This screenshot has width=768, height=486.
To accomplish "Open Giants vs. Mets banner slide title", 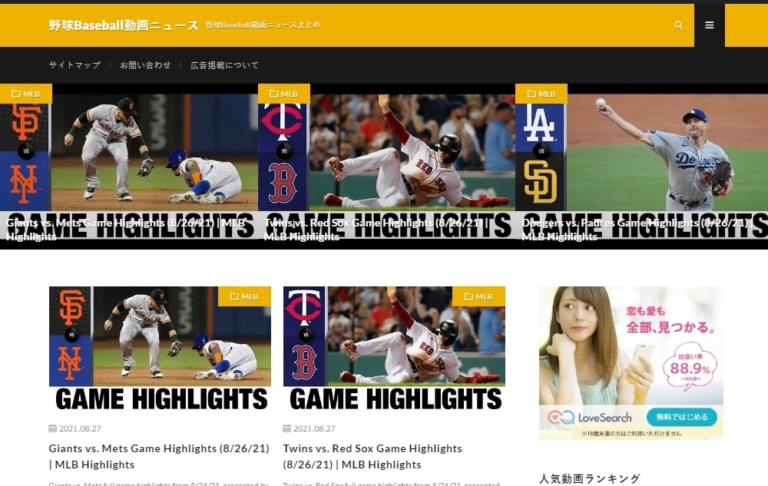I will pyautogui.click(x=126, y=230).
